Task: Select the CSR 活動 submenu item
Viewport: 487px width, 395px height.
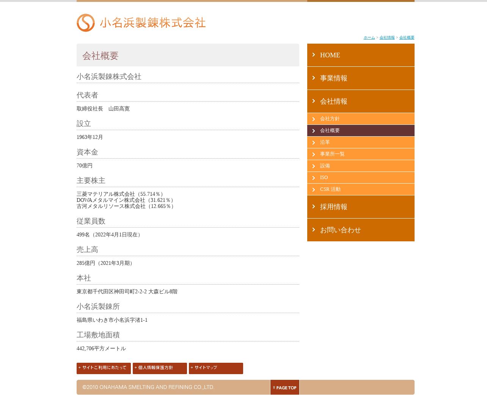Action: click(361, 189)
